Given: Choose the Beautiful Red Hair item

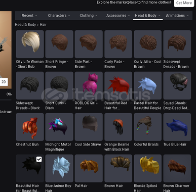Looking at the screenshot, I should 118,85.
